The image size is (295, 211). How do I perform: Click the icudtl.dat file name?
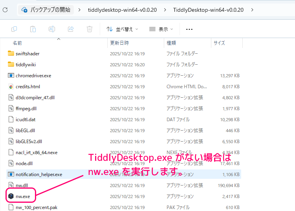[26, 120]
